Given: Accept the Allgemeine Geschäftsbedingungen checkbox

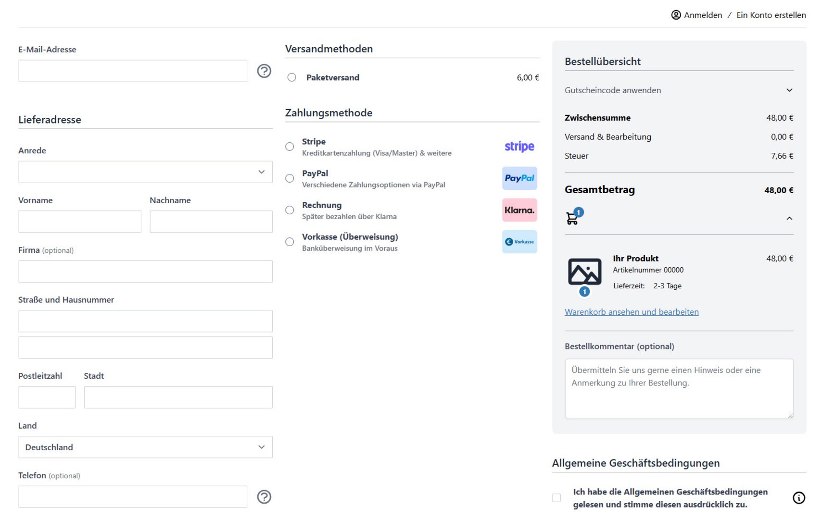Looking at the screenshot, I should (x=556, y=498).
